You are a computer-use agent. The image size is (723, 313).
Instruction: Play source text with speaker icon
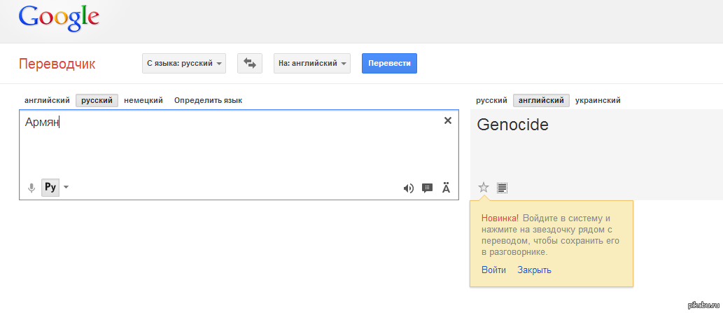pos(409,188)
